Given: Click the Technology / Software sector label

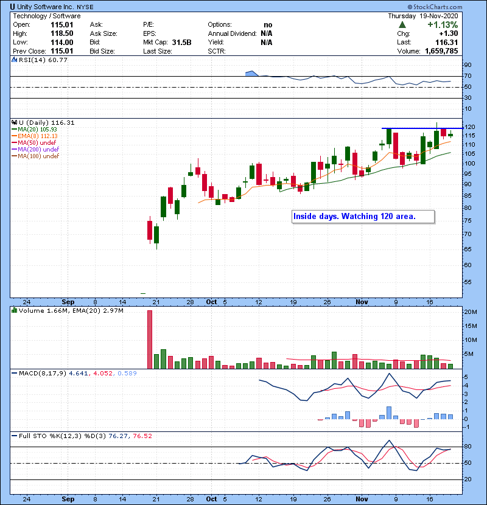Looking at the screenshot, I should pyautogui.click(x=47, y=16).
